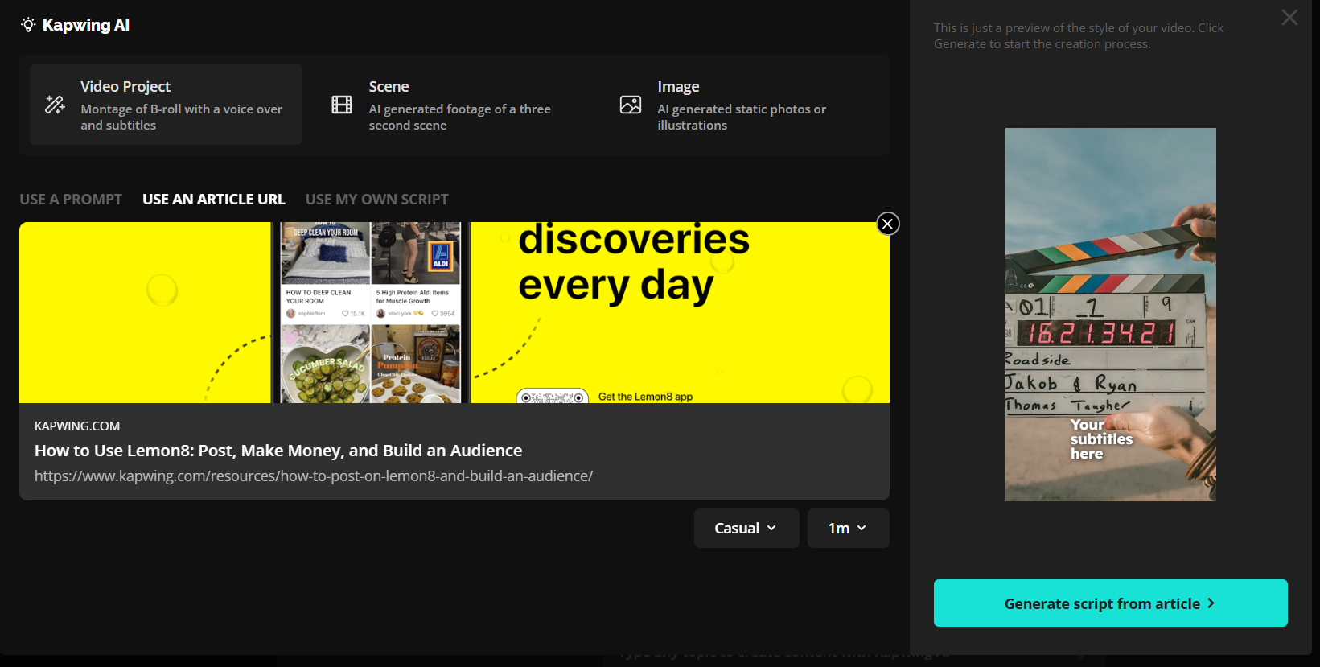Click the film strip Scene icon
The height and width of the screenshot is (667, 1320).
pos(342,105)
